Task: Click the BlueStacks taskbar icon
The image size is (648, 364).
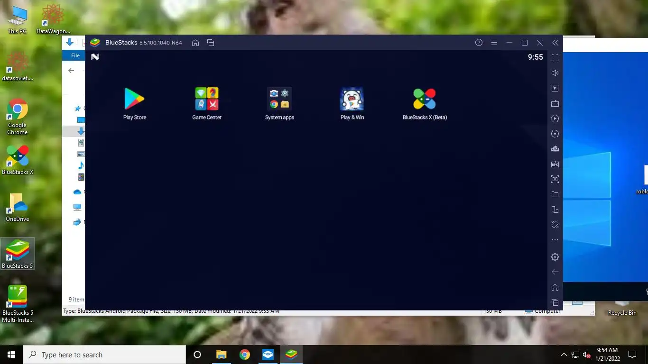Action: coord(291,355)
